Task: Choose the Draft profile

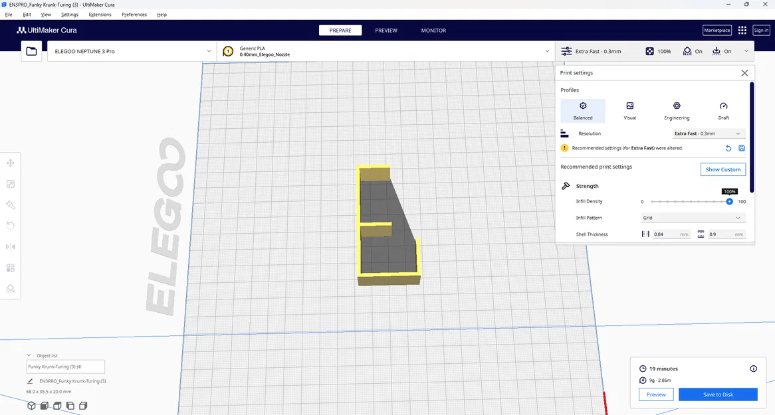Action: 724,111
